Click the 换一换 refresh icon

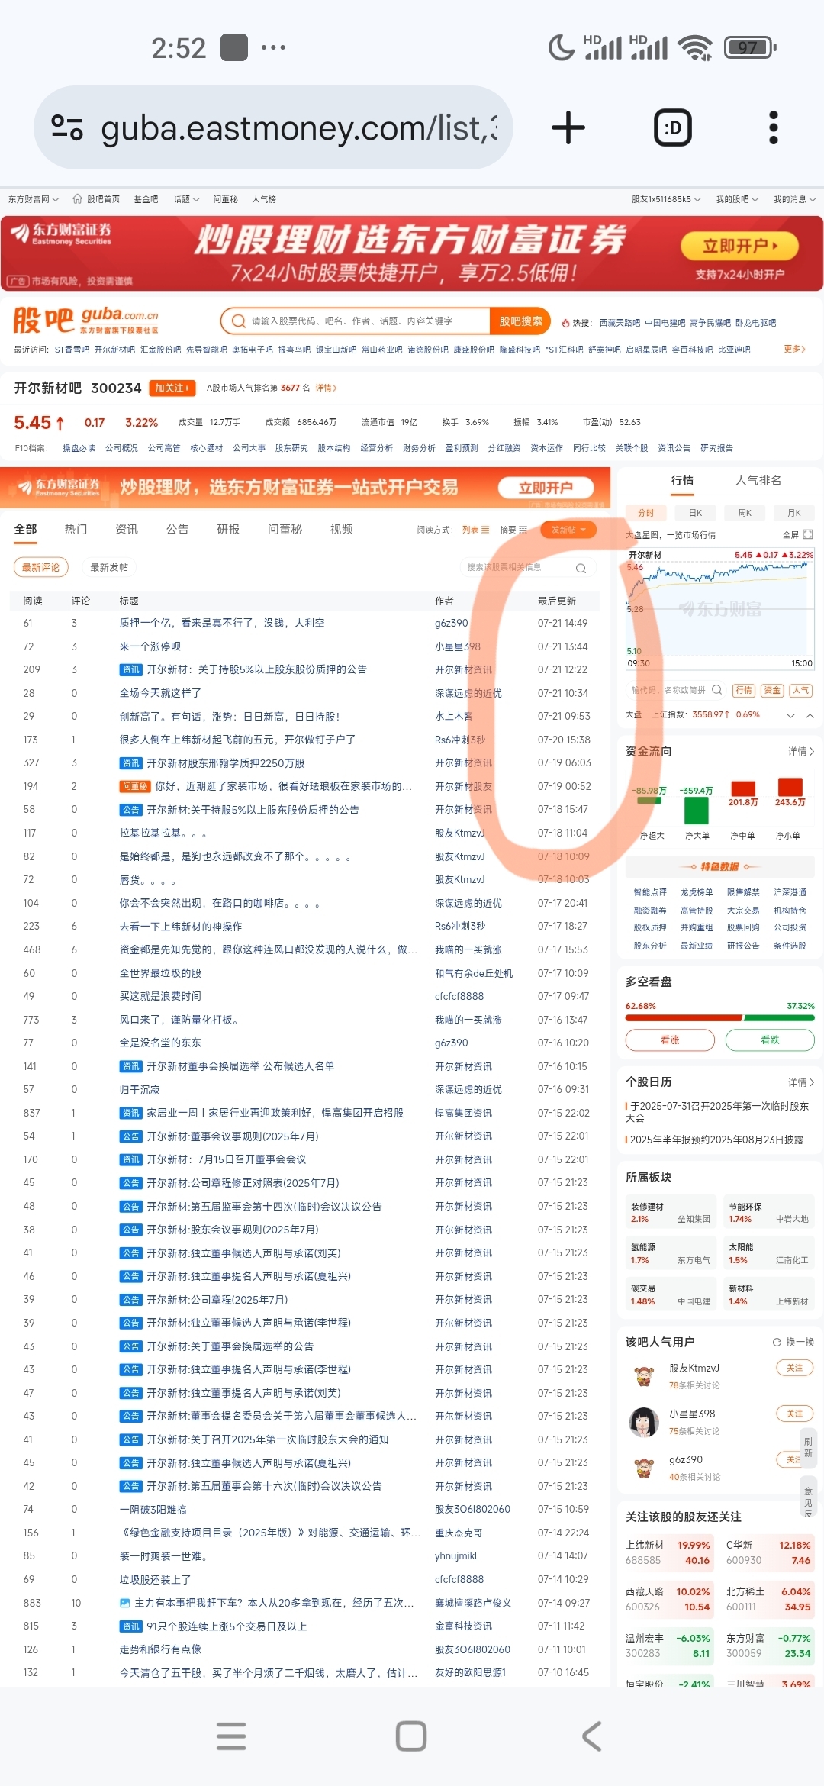coord(777,1342)
